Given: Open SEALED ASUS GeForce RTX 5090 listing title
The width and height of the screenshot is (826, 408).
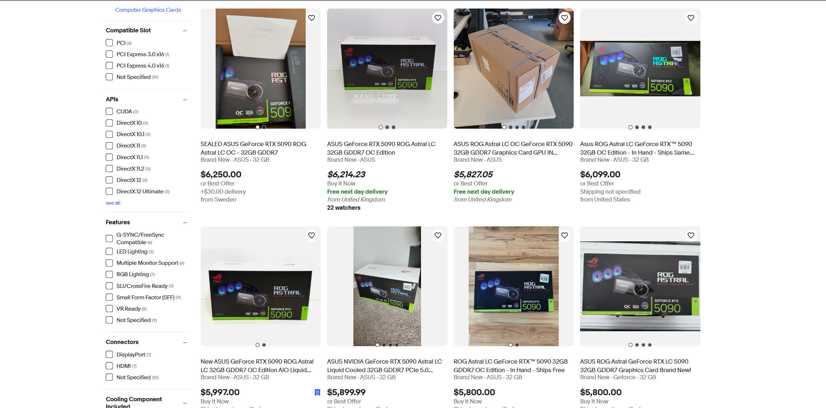Looking at the screenshot, I should click(253, 148).
